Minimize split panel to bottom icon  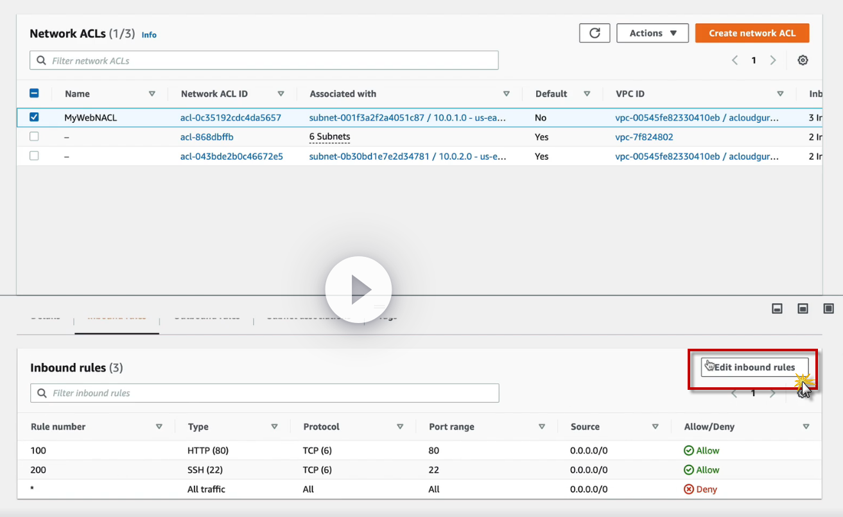click(777, 309)
